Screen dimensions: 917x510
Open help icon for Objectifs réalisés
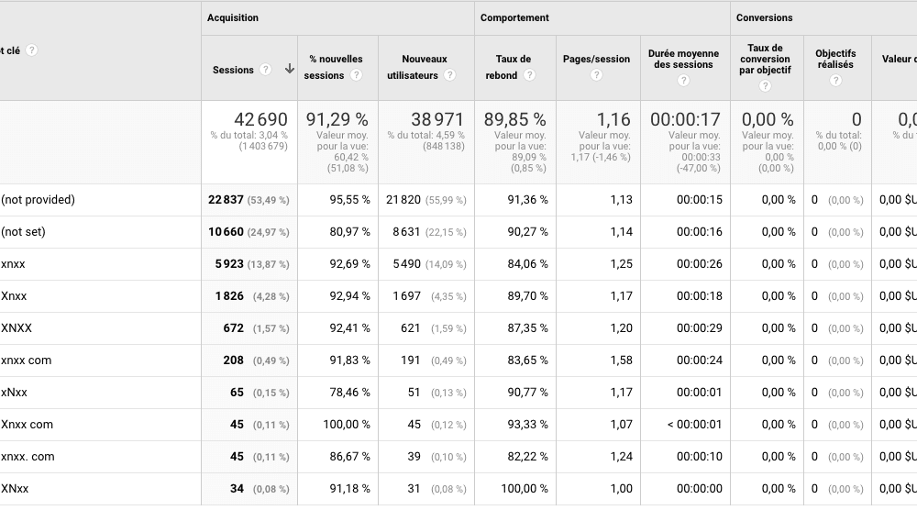834,81
